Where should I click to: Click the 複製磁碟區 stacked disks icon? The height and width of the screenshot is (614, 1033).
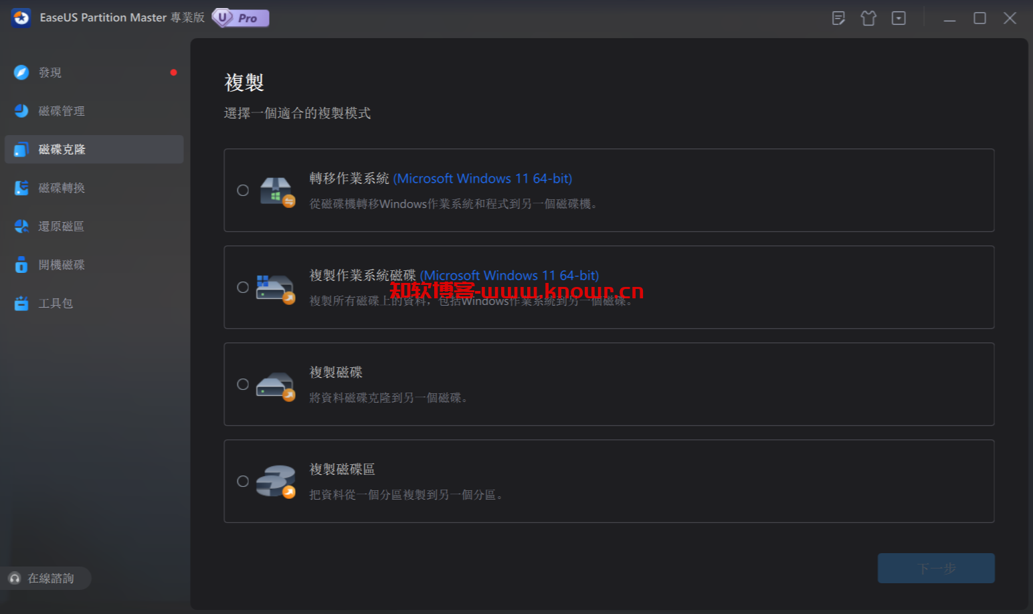[276, 482]
